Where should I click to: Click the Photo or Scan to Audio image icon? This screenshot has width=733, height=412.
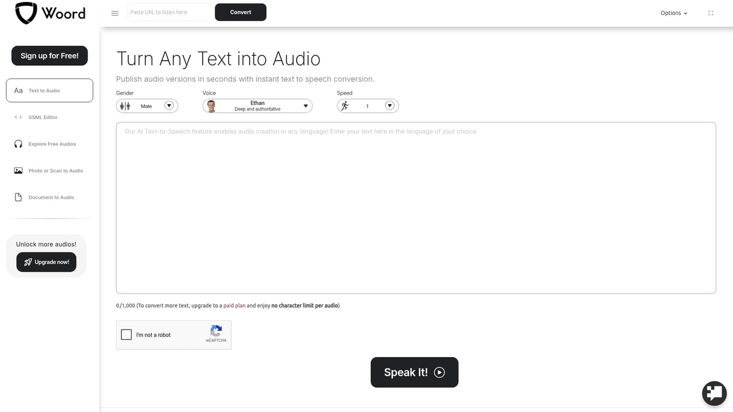pyautogui.click(x=18, y=171)
